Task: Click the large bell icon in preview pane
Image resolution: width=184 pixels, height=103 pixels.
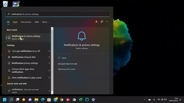Action: point(82,36)
